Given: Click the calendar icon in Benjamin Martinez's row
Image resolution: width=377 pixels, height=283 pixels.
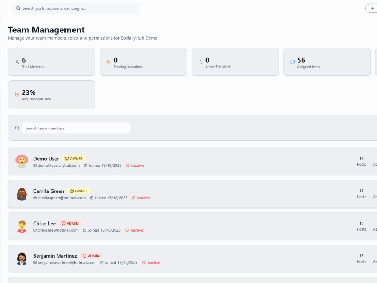Looking at the screenshot, I should click(102, 263).
